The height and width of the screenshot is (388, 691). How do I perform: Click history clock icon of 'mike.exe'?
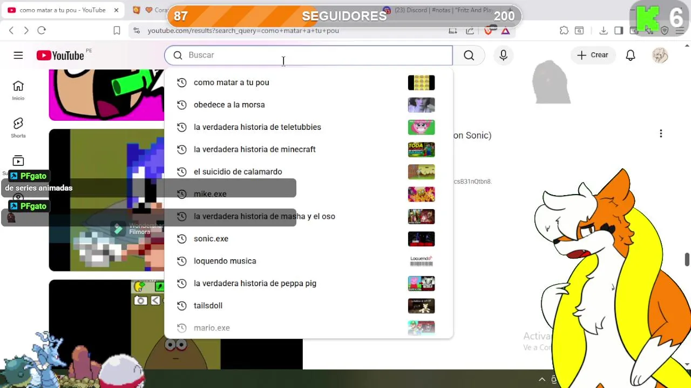tap(182, 194)
